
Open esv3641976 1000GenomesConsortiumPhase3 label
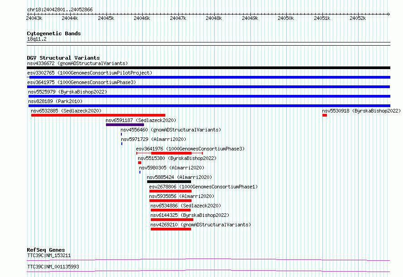(x=190, y=149)
